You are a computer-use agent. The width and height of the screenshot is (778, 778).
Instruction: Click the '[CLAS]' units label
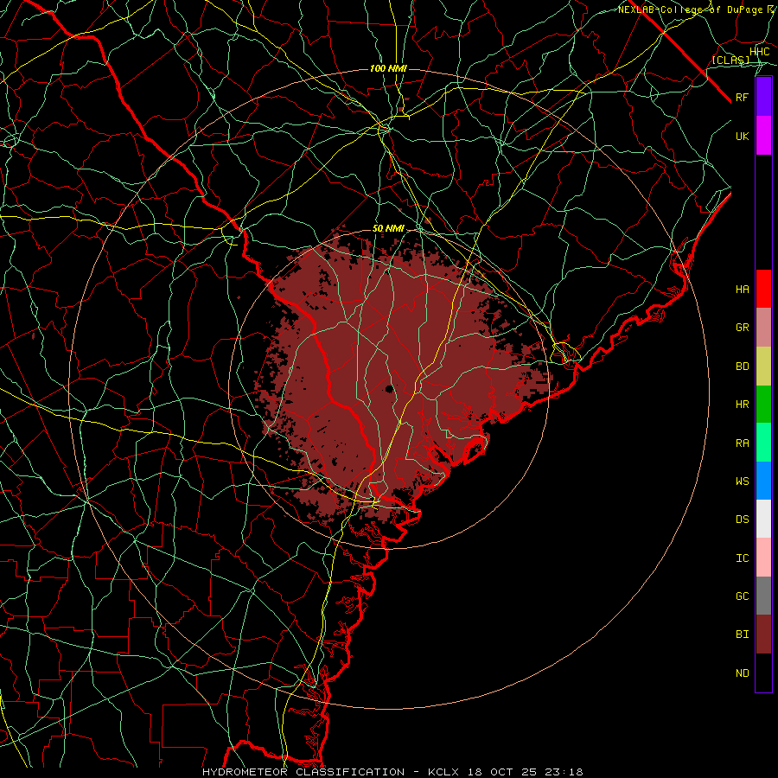pos(730,60)
